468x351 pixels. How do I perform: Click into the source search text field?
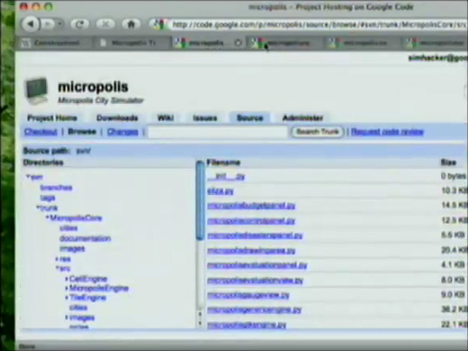[x=218, y=132]
